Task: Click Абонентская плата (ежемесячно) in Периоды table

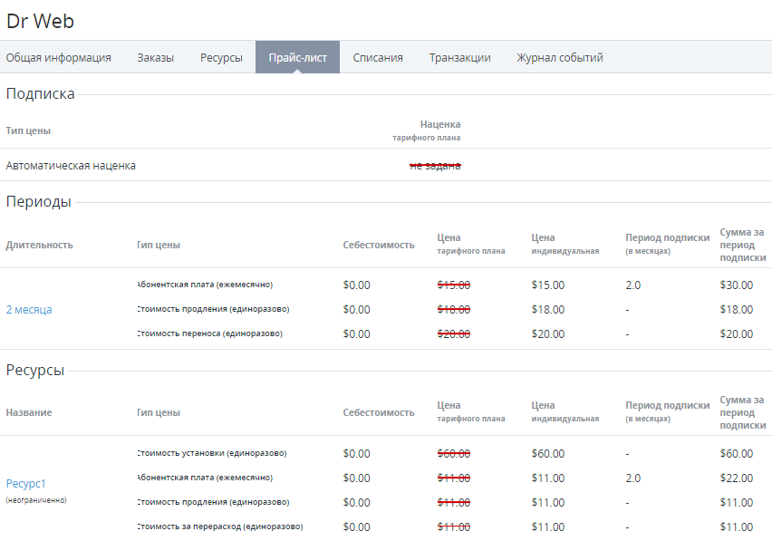Action: tap(205, 285)
